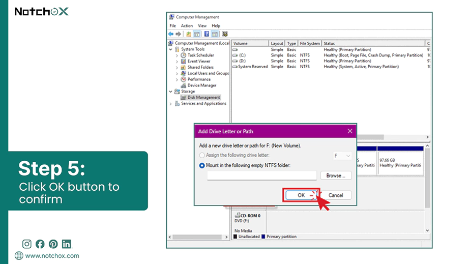
Task: Open the View menu
Action: (x=202, y=26)
